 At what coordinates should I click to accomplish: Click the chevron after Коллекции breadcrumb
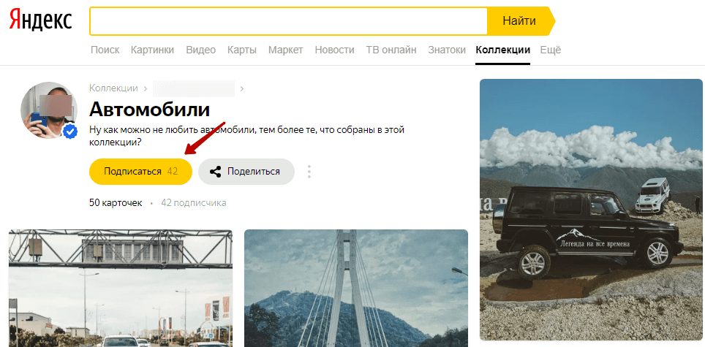click(146, 89)
